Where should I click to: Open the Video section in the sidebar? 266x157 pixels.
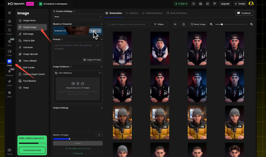[9, 52]
